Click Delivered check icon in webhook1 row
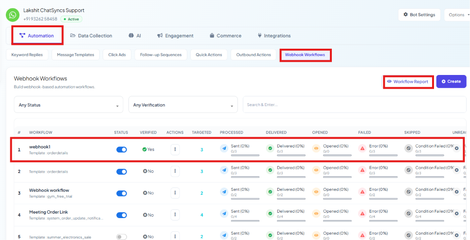The image size is (470, 240). tap(271, 148)
